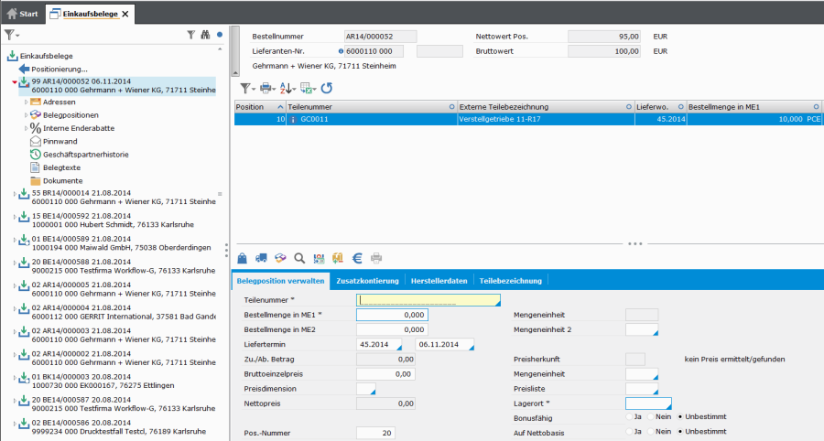Image resolution: width=824 pixels, height=441 pixels.
Task: Expand the 15 BE14/000592 tree entry
Action: [x=15, y=216]
